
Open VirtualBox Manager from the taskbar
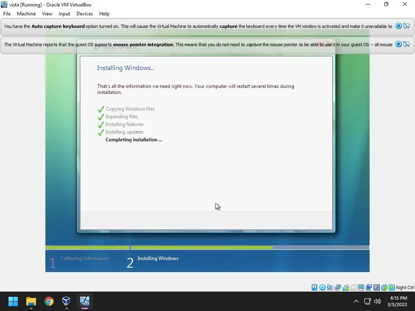click(66, 301)
